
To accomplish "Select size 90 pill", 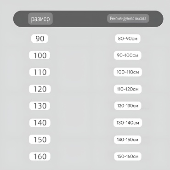I will [40, 39].
